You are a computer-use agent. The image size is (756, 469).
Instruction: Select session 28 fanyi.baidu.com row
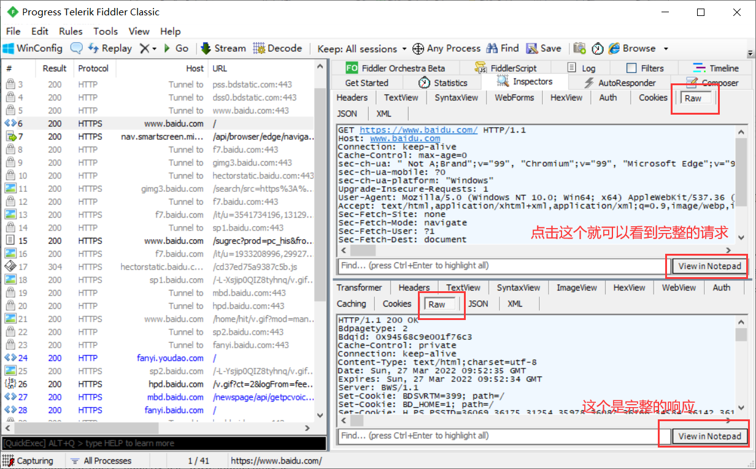click(x=158, y=410)
